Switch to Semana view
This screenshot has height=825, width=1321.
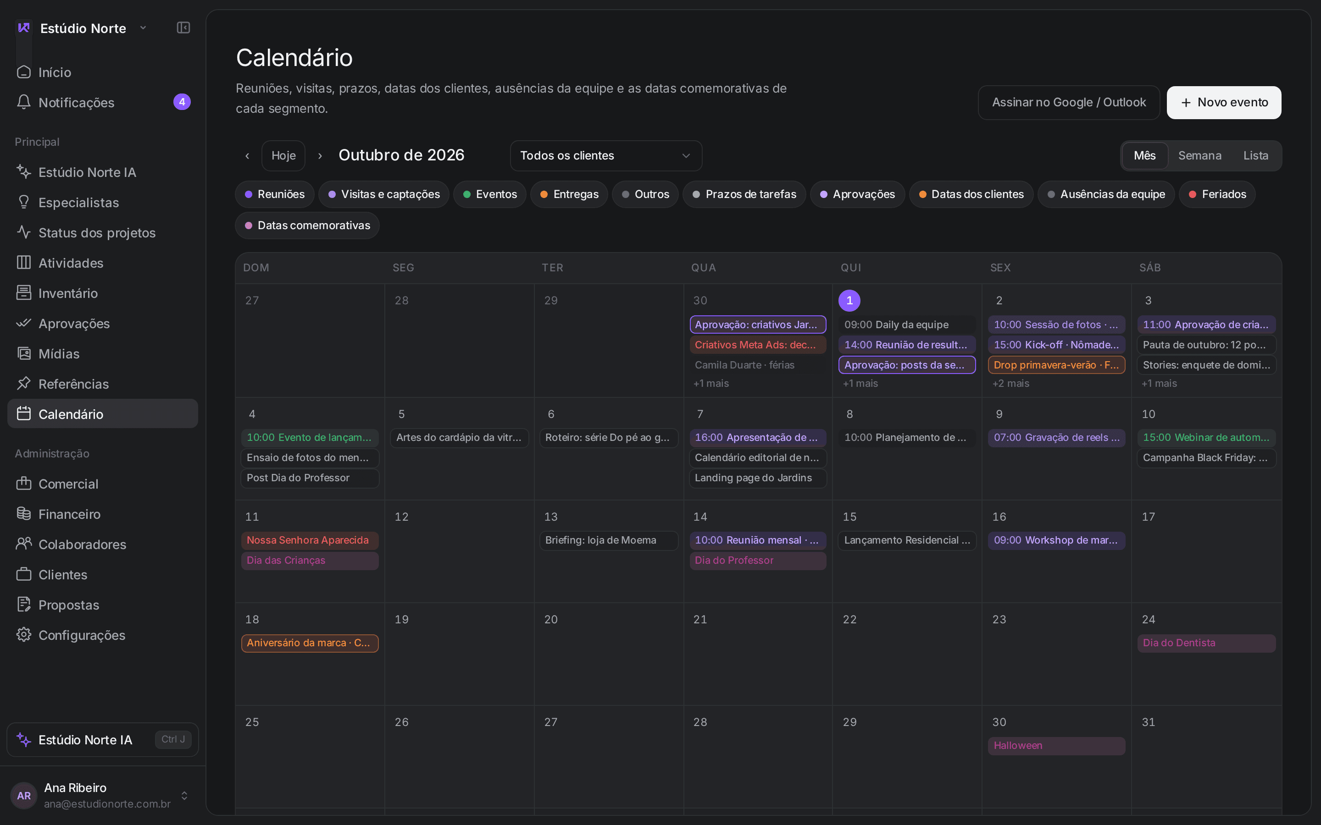pyautogui.click(x=1199, y=155)
